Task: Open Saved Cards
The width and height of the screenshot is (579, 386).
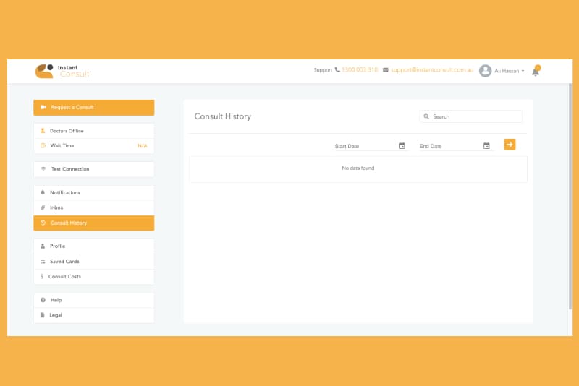Action: click(x=94, y=262)
